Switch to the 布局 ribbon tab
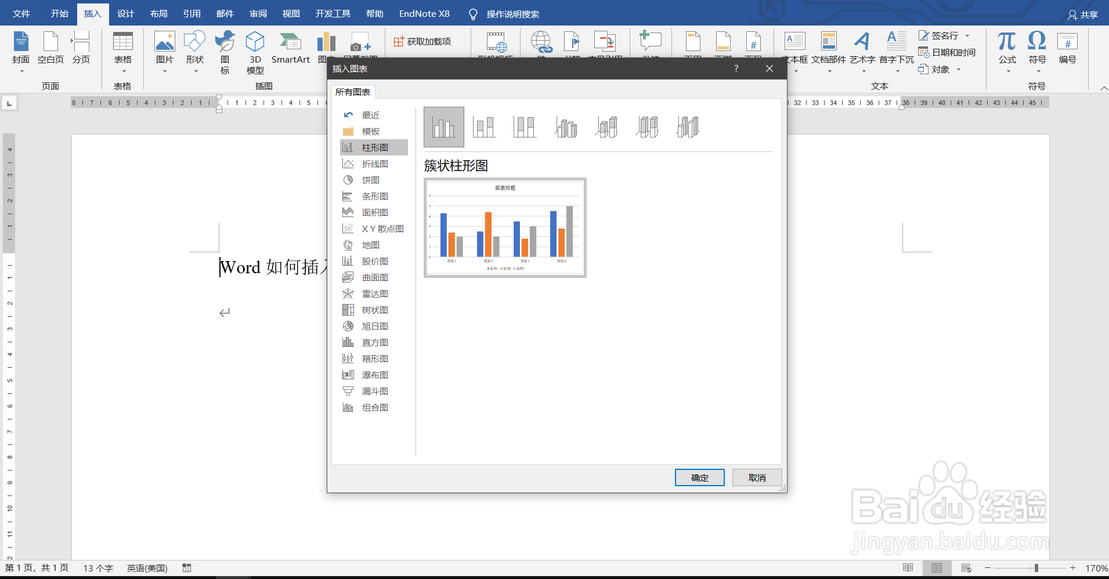The image size is (1109, 579). point(158,14)
